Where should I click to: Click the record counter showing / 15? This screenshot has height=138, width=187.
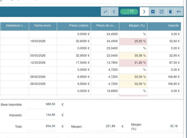(129, 11)
